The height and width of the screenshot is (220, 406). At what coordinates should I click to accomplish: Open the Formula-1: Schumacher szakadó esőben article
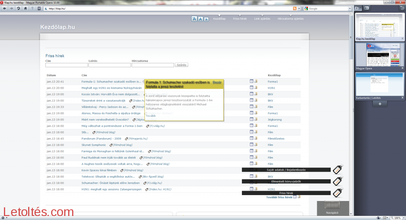coord(111,82)
